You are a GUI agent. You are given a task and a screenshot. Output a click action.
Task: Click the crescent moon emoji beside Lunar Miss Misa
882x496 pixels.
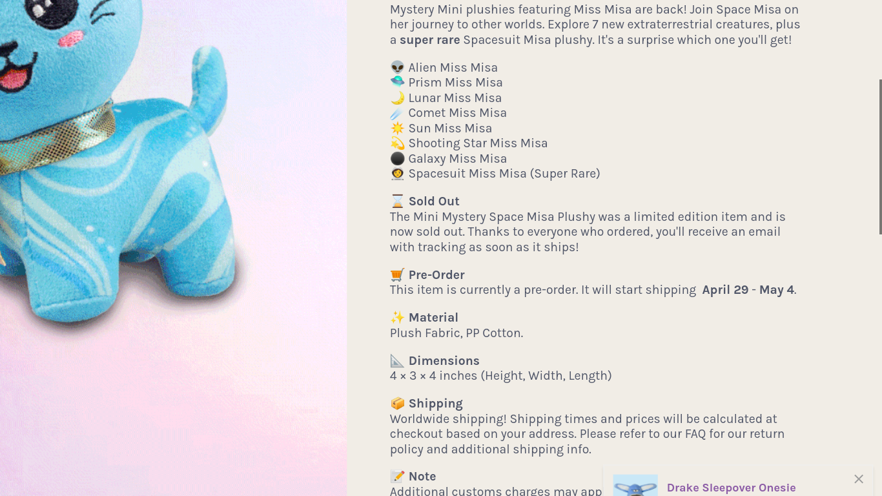click(397, 98)
